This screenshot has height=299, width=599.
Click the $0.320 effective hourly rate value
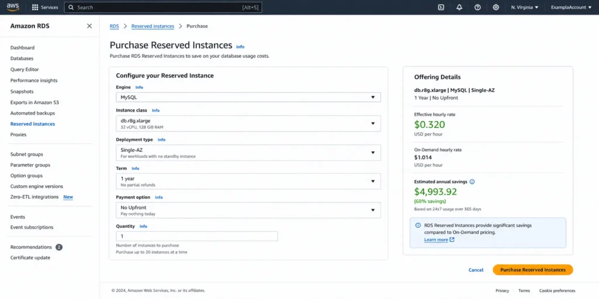click(x=430, y=125)
